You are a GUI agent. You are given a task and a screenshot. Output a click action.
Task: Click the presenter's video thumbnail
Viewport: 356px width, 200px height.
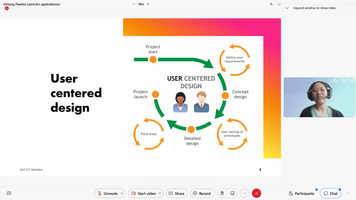(319, 97)
